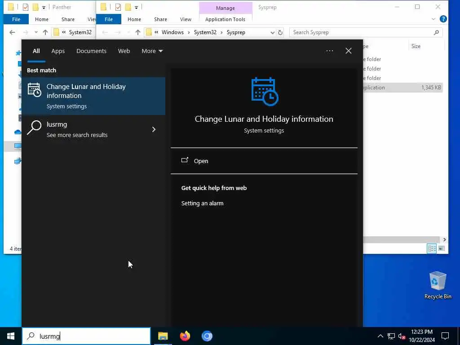Open File Explorer from the taskbar

[163, 336]
